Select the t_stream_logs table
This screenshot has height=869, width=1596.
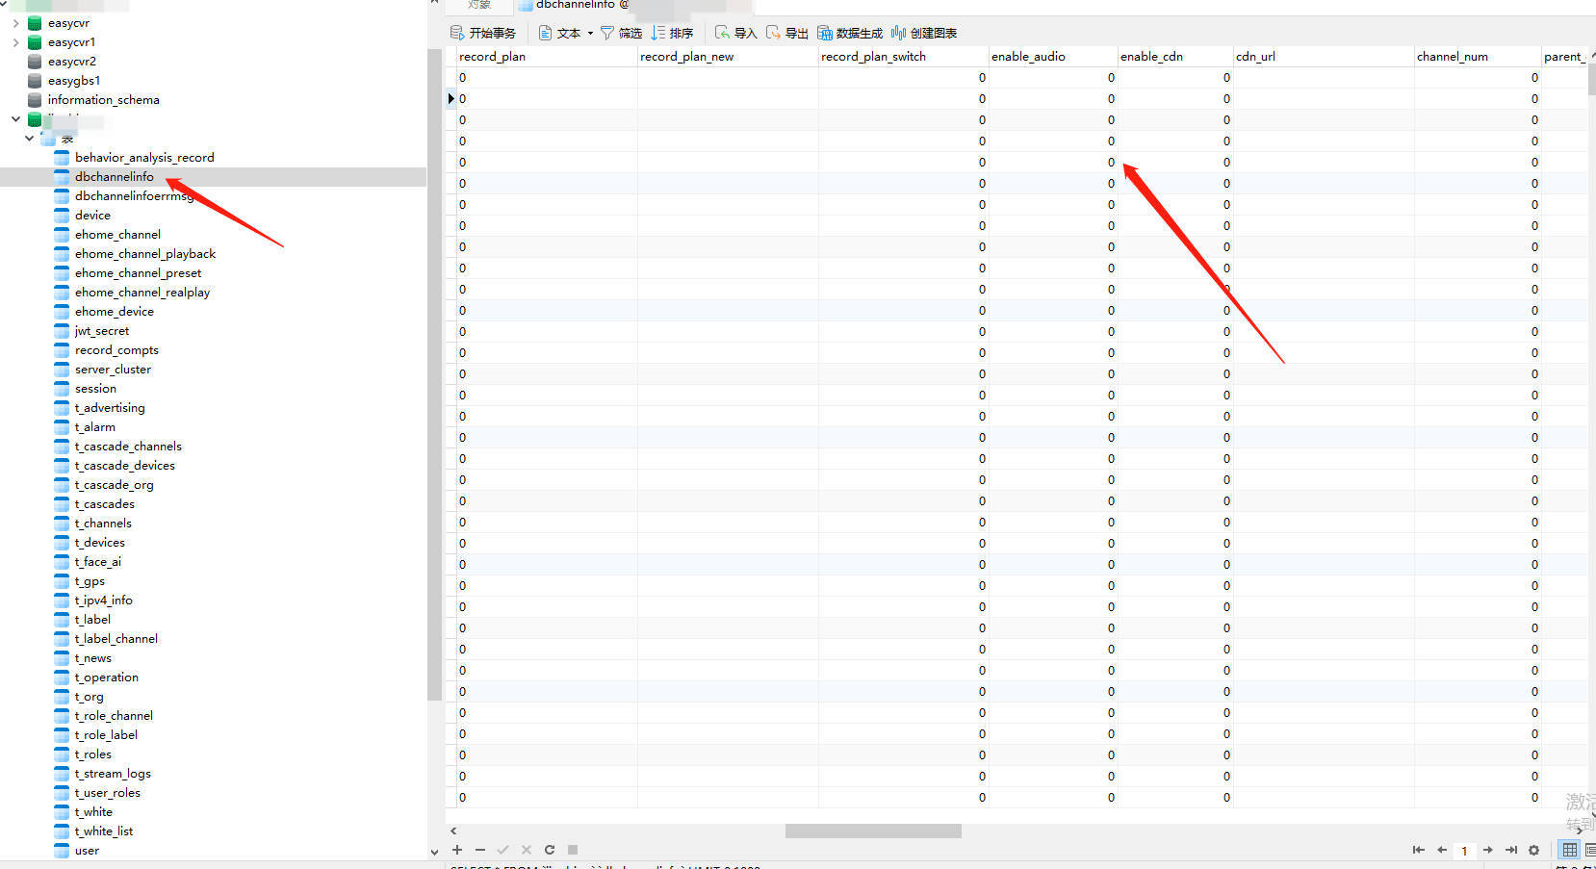113,774
